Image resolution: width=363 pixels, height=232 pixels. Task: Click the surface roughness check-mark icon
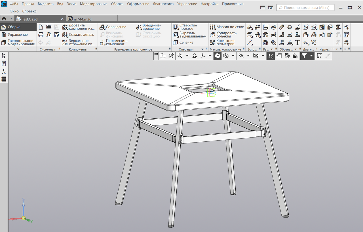tap(290, 35)
